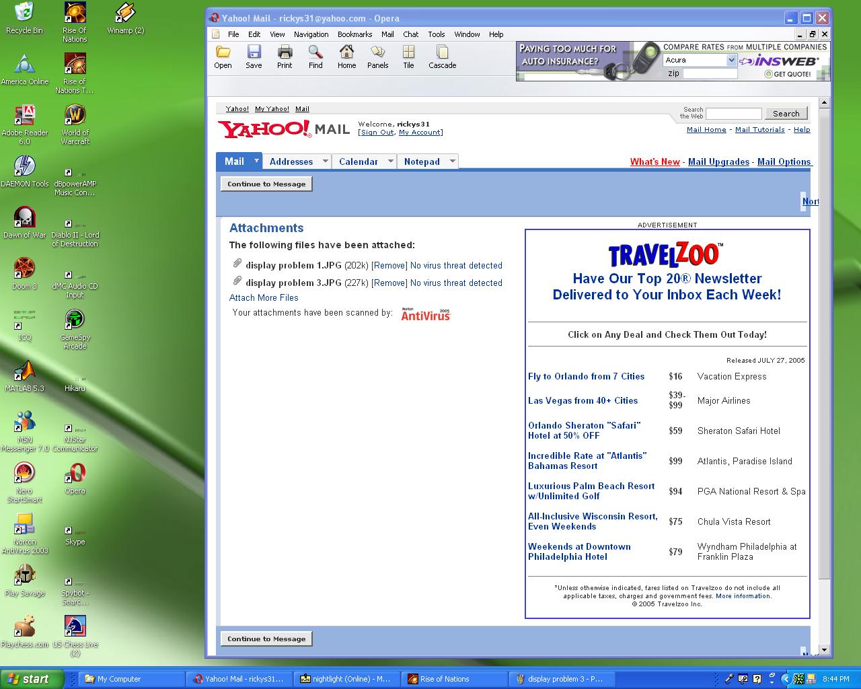Screen dimensions: 861x689
Task: Open the Acura dropdown in insurance ad
Action: [x=731, y=60]
